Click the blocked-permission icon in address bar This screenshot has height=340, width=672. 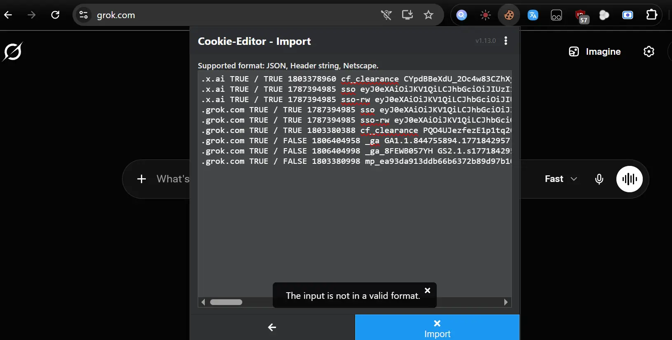(x=386, y=15)
